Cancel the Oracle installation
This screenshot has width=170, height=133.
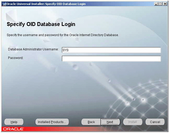(x=155, y=122)
